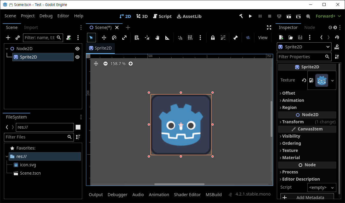
Task: Open the Forward+ renderer dropdown
Action: (328, 16)
